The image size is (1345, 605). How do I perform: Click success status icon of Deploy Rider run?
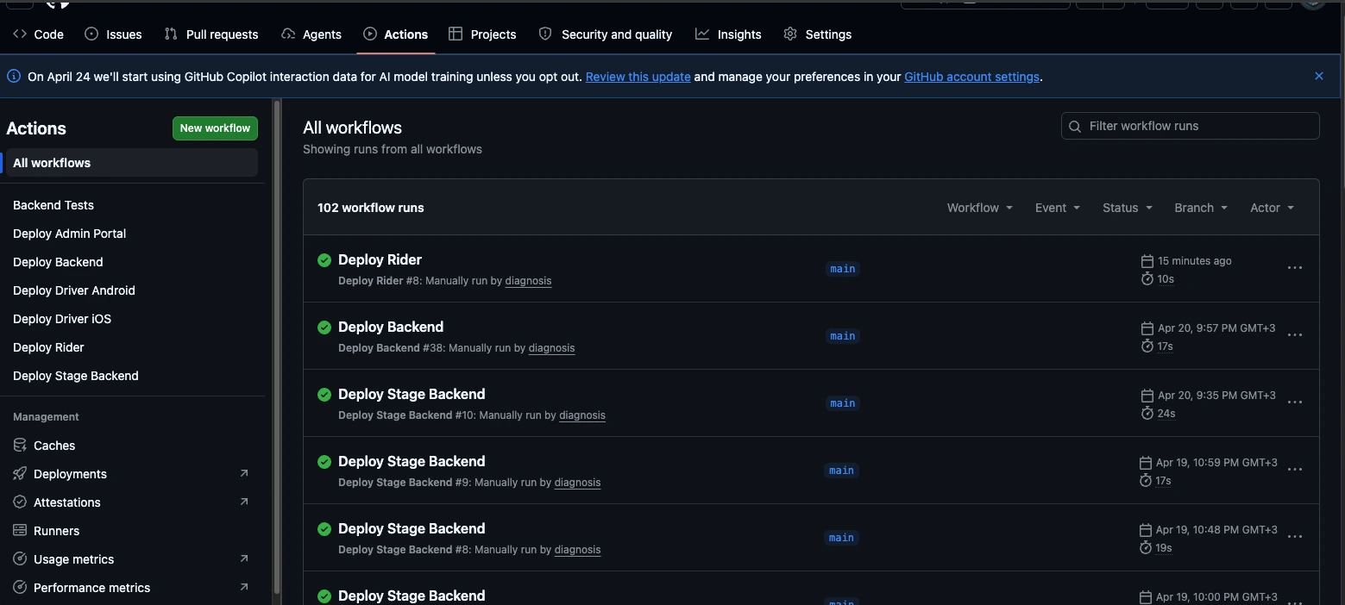coord(324,259)
